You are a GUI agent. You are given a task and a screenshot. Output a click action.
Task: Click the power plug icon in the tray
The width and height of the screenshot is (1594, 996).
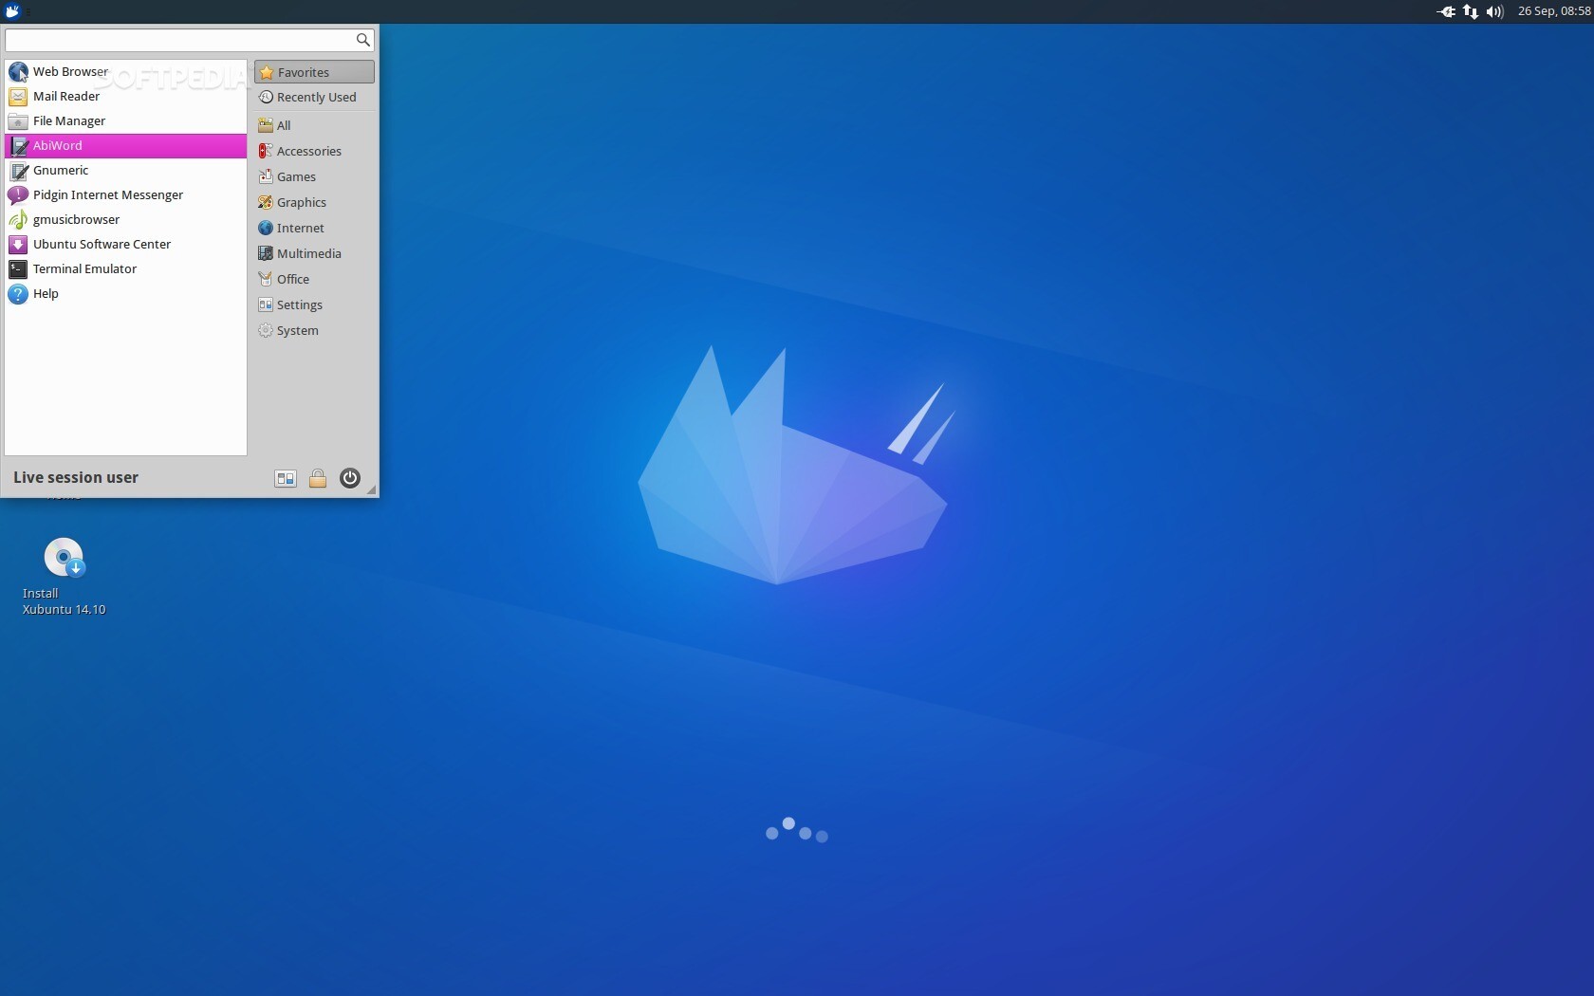(1446, 11)
